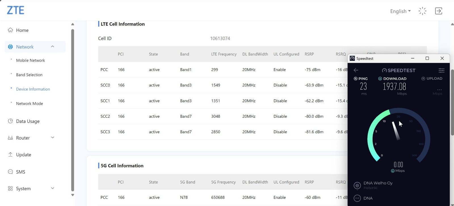Viewport: 454px width, 206px height.
Task: Open Speedtest settings sliders icon
Action: point(441,70)
